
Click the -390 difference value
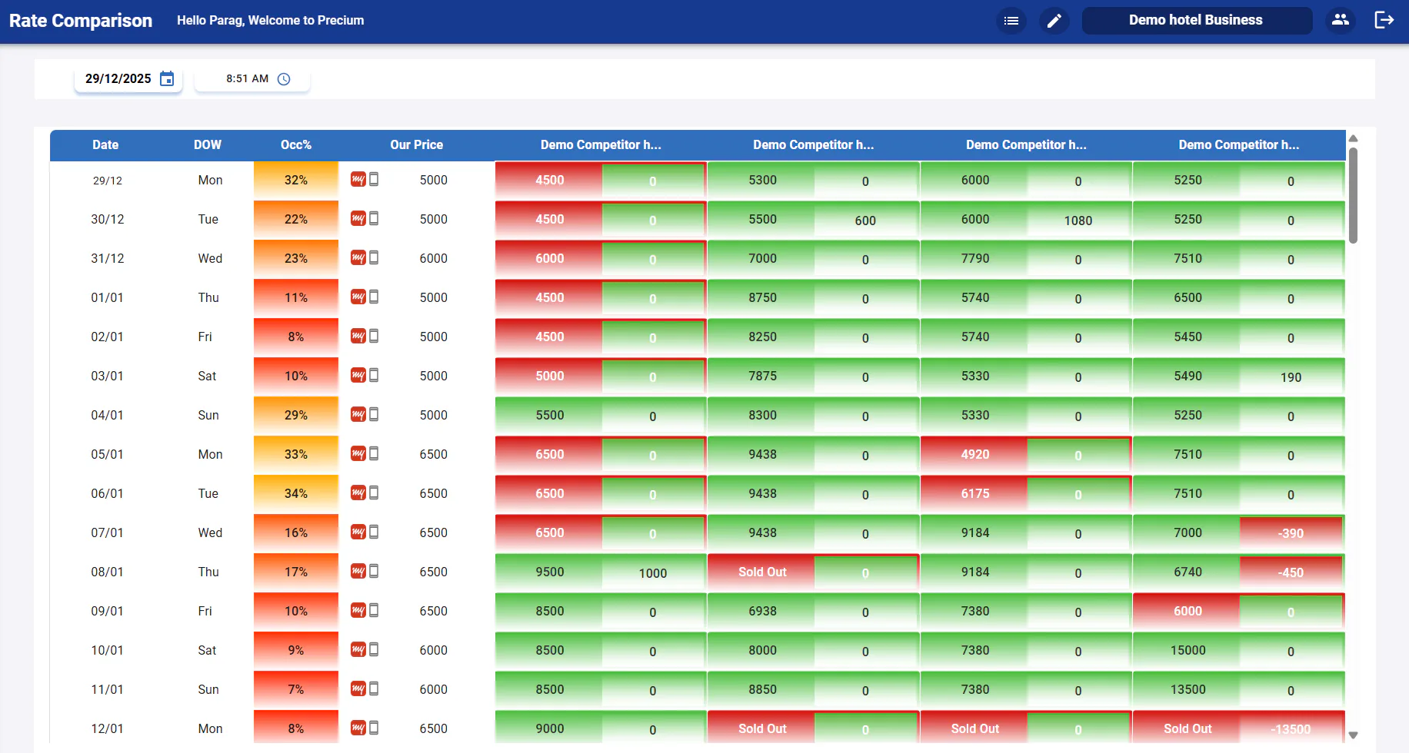pyautogui.click(x=1291, y=533)
